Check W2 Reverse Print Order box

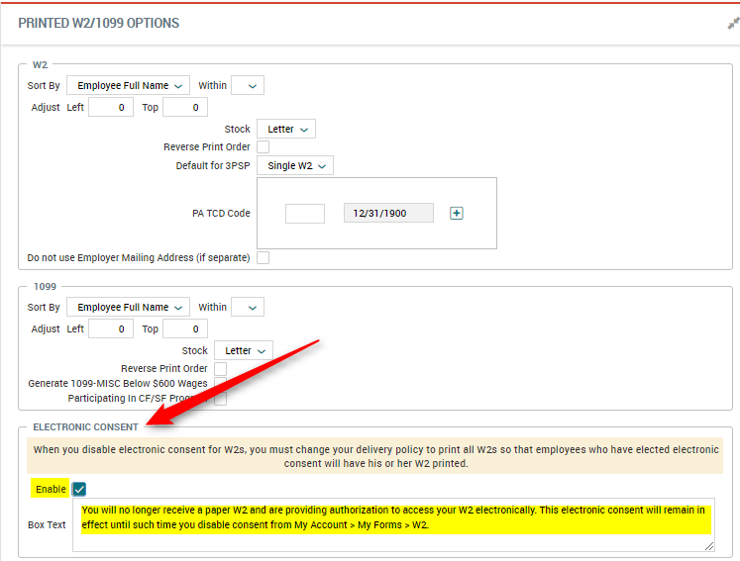pyautogui.click(x=263, y=147)
